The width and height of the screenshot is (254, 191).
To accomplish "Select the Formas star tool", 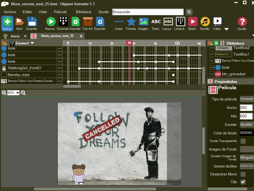I will pos(131,24).
